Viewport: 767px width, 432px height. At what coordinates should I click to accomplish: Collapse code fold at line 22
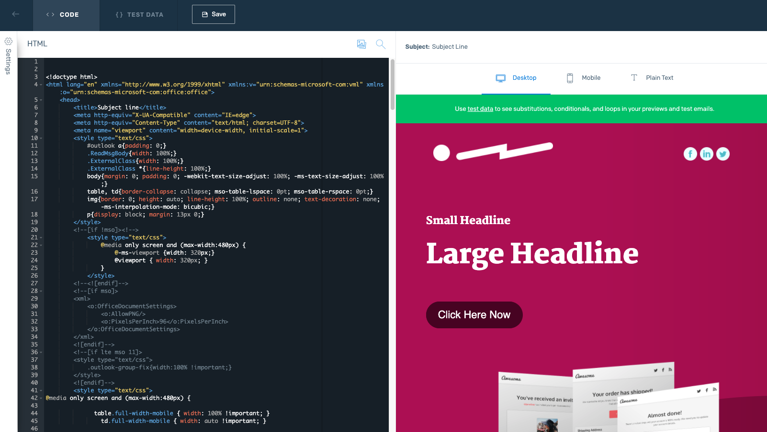pyautogui.click(x=41, y=246)
